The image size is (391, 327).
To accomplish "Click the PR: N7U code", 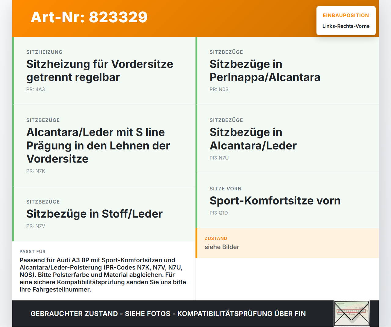I will (x=219, y=158).
